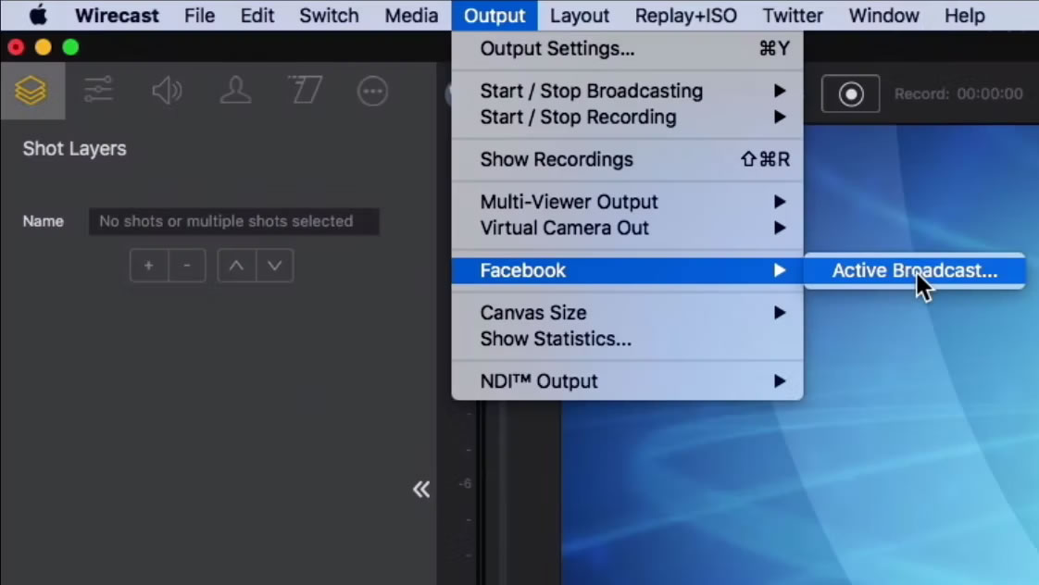The image size is (1039, 585).
Task: Expand Virtual Camera Out submenu
Action: point(627,229)
